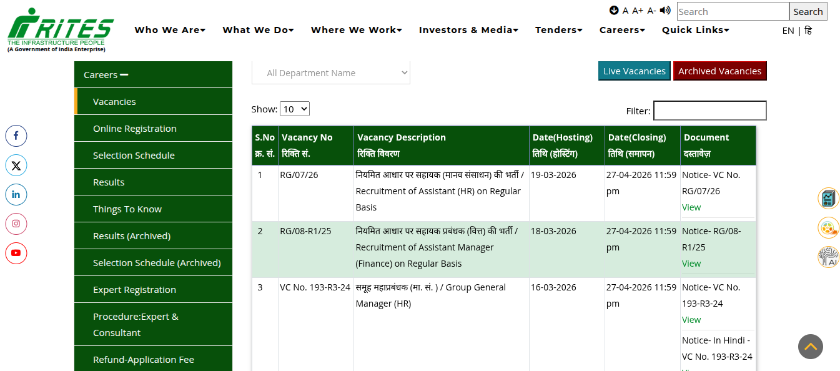Click the skip-to-content down arrow icon

614,11
